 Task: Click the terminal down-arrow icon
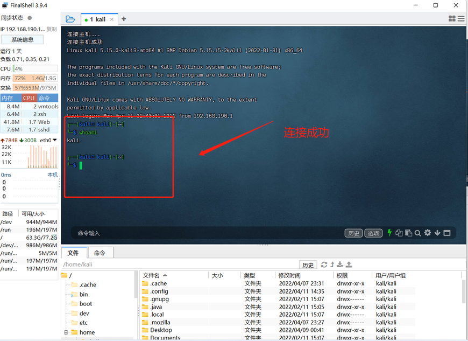click(437, 233)
